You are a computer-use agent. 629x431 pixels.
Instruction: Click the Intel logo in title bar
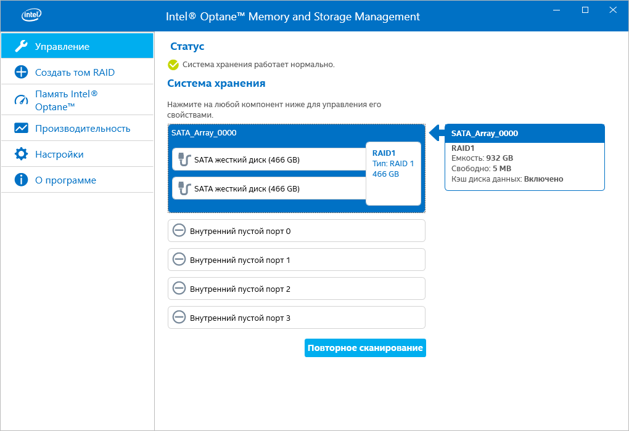32,16
